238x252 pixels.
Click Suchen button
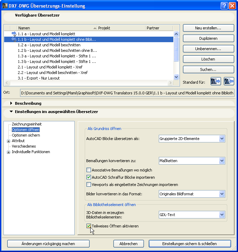208,69
